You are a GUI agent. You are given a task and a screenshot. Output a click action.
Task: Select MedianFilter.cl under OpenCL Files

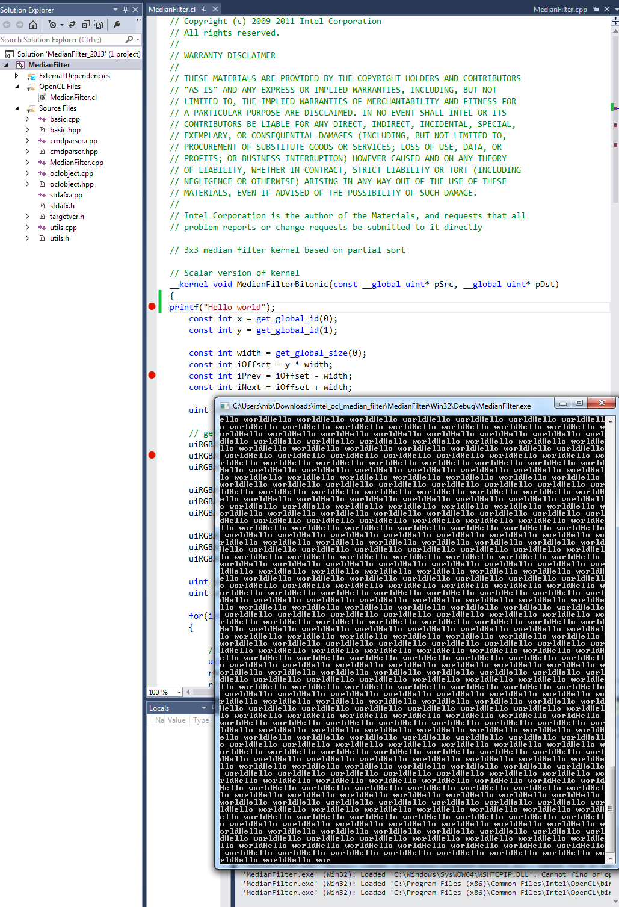coord(73,98)
